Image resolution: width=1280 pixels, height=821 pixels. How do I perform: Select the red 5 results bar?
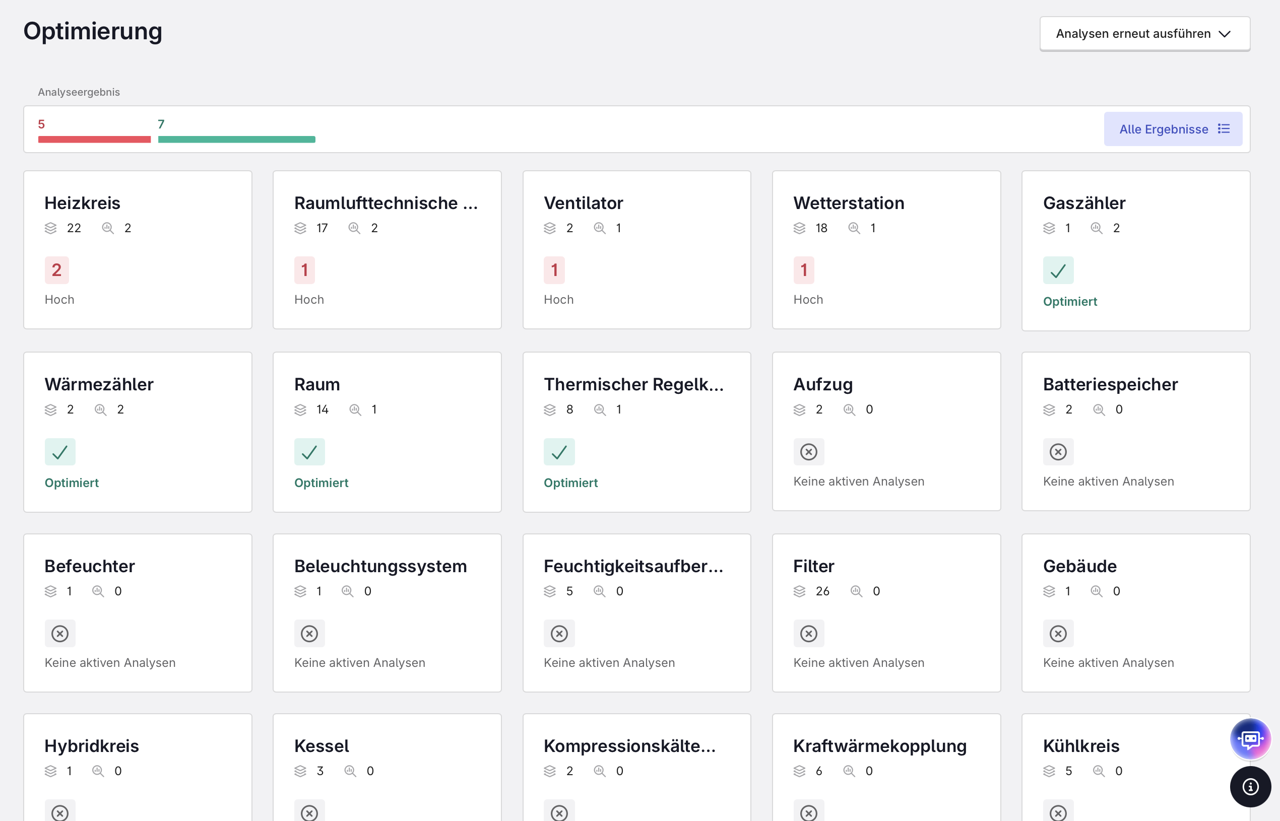point(94,139)
